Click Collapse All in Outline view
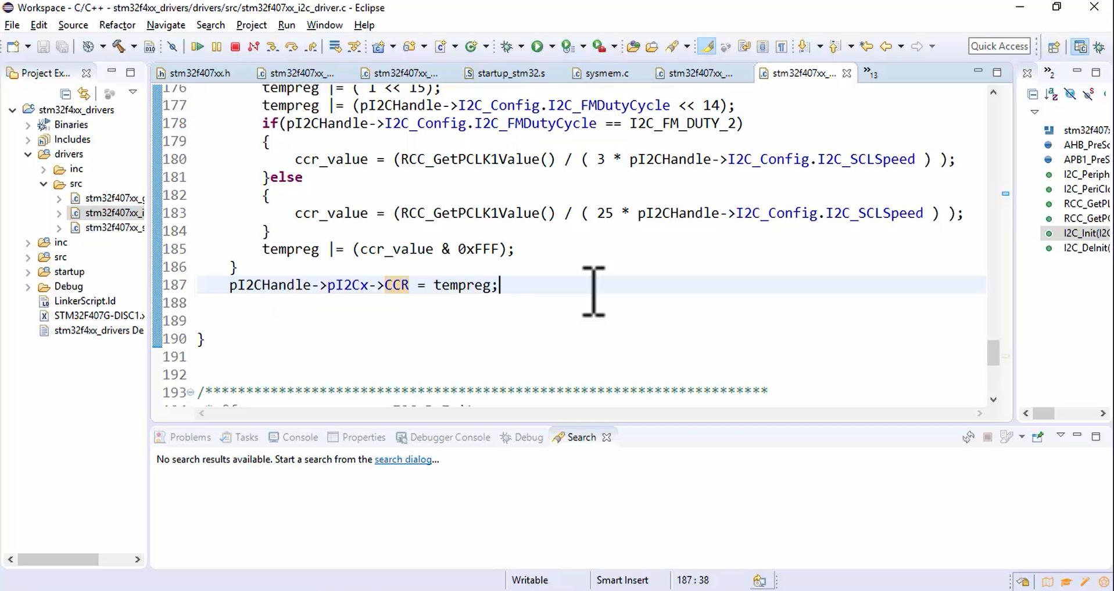The height and width of the screenshot is (591, 1114). pyautogui.click(x=1033, y=94)
